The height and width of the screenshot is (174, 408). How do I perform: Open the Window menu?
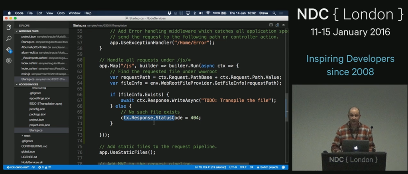[x=75, y=13]
